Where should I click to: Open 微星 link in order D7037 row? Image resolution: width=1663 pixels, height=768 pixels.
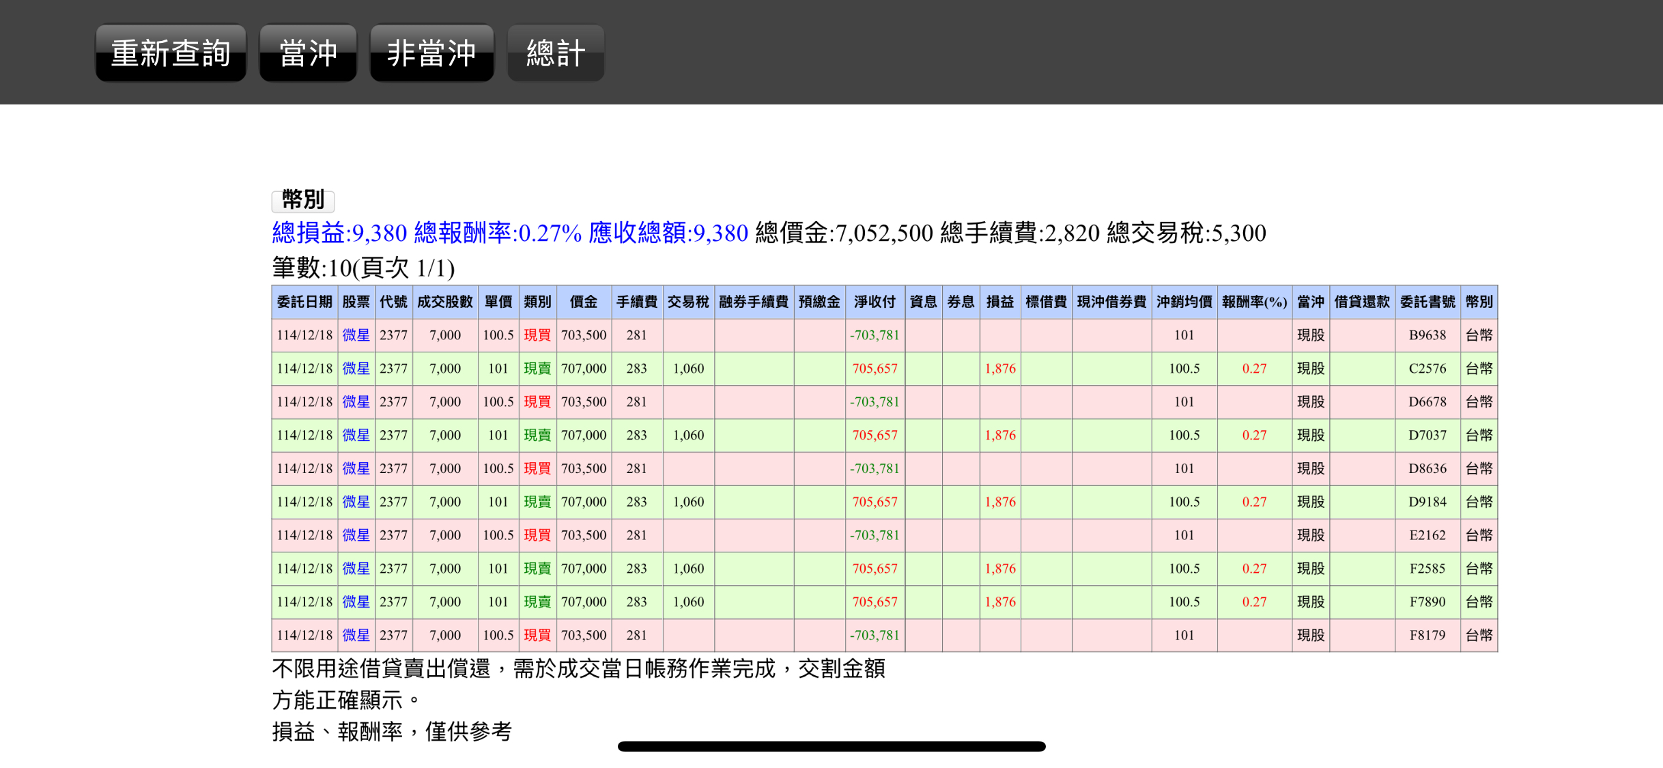pyautogui.click(x=356, y=435)
